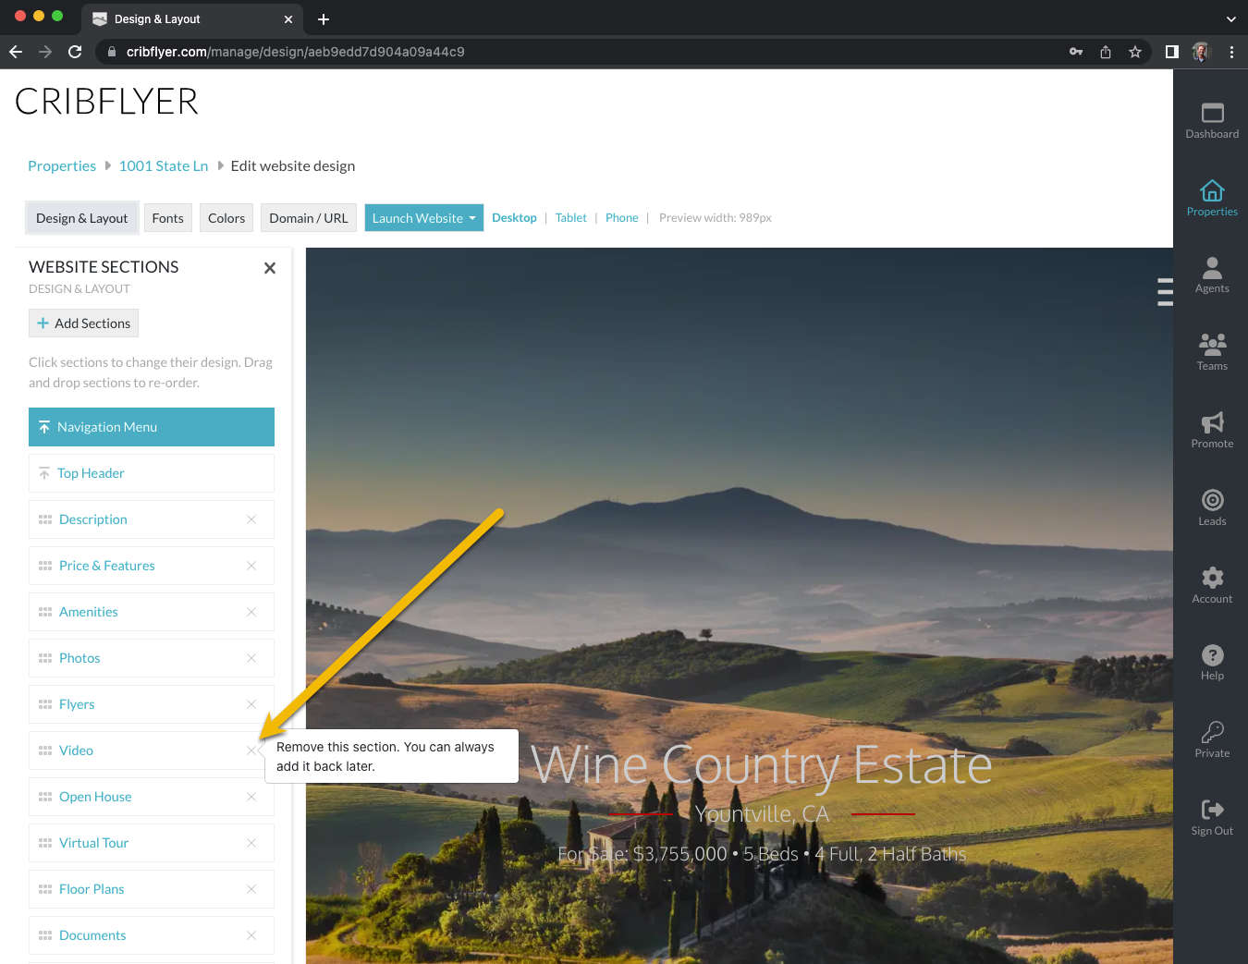Open the Help question mark

(x=1212, y=663)
